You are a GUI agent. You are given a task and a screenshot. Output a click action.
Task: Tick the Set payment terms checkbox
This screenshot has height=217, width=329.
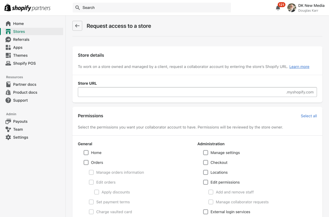(91, 202)
